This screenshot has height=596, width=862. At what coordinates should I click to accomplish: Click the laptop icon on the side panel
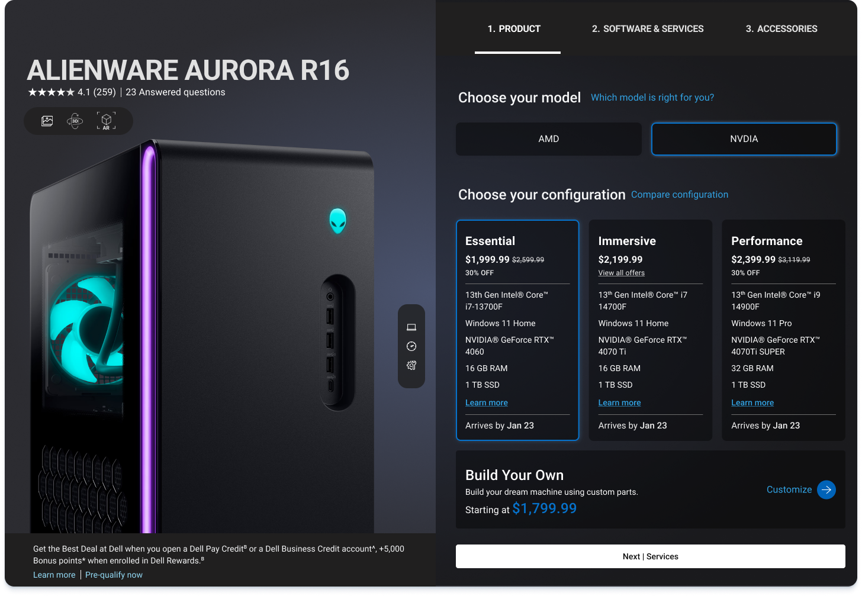point(411,327)
